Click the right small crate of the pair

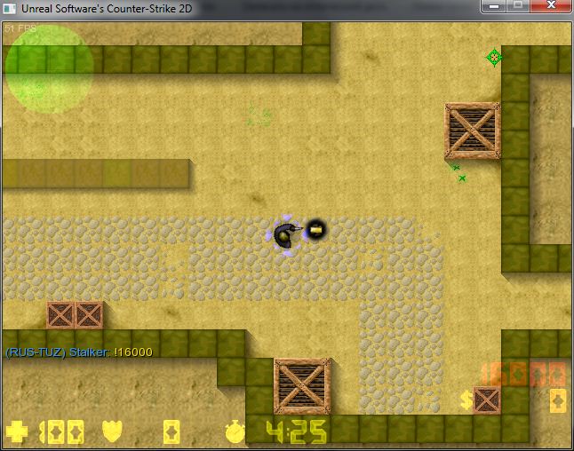(x=89, y=315)
